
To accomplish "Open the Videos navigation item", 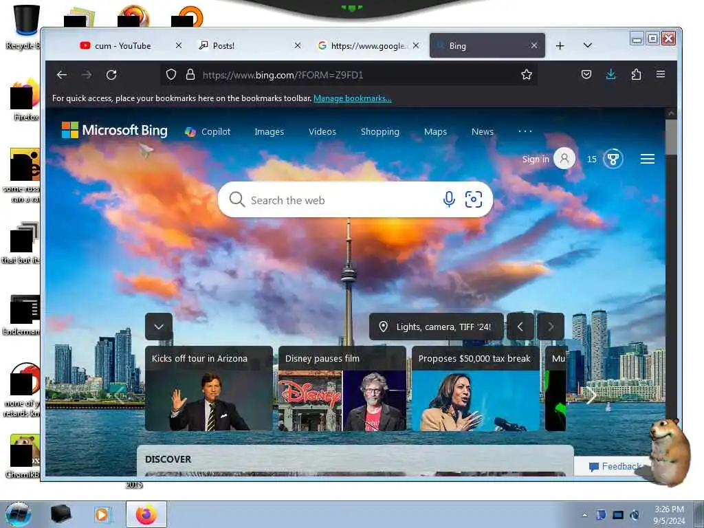I will pyautogui.click(x=322, y=131).
